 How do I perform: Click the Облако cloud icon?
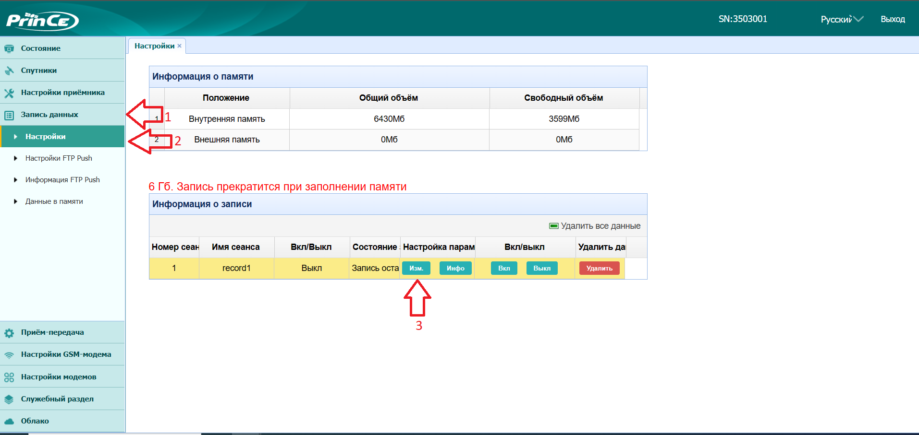pos(9,421)
